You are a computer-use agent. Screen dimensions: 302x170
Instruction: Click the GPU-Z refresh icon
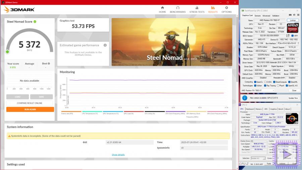pos(294,15)
